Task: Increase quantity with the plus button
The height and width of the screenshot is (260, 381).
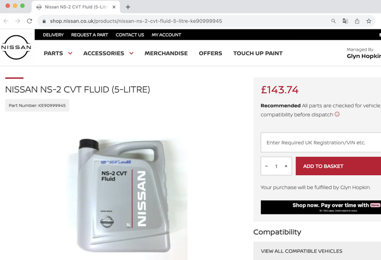Action: coord(286,166)
